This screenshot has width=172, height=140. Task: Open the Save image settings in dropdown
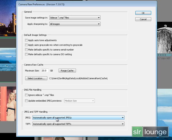tap(75, 18)
